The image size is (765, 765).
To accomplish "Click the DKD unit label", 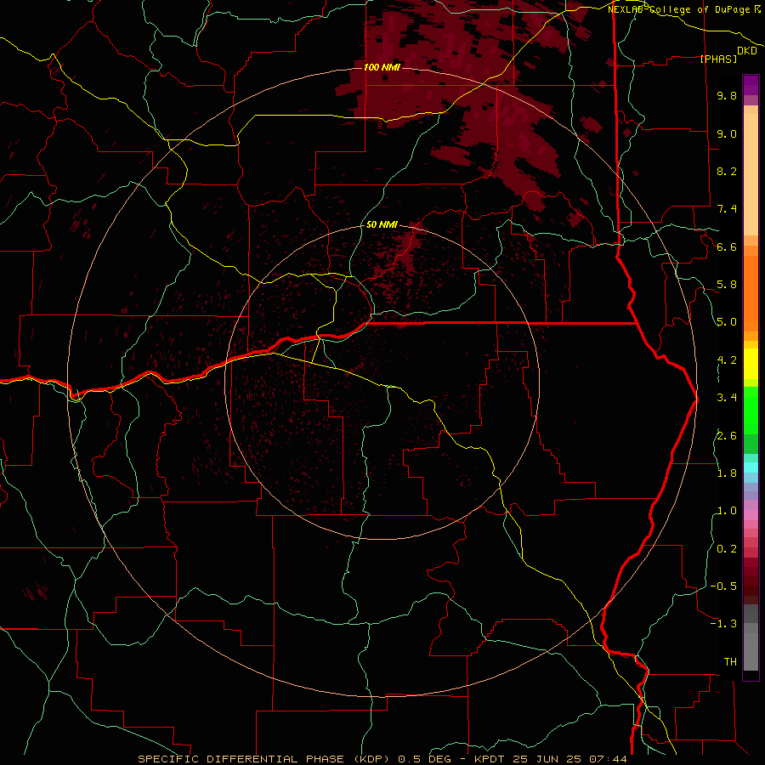I will tap(746, 51).
